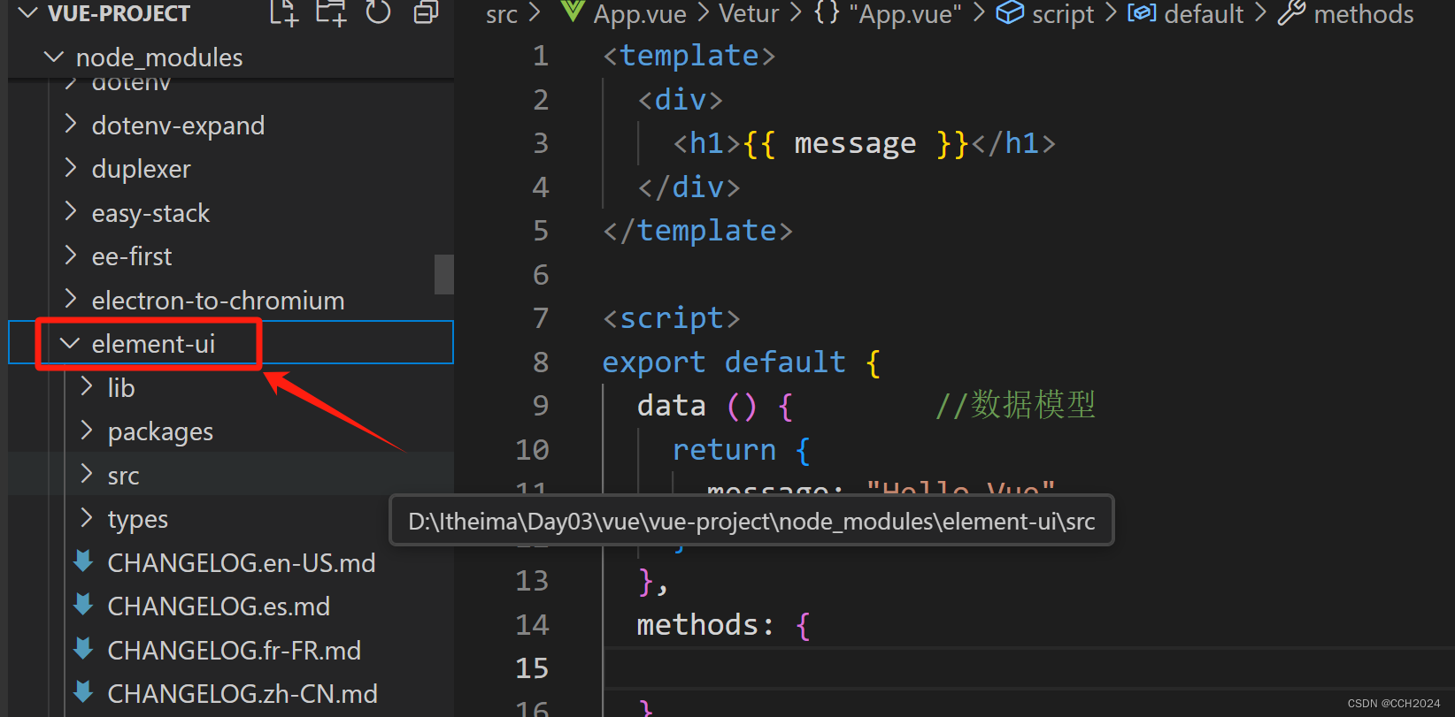Select the dotenv-expand folder name

(178, 126)
